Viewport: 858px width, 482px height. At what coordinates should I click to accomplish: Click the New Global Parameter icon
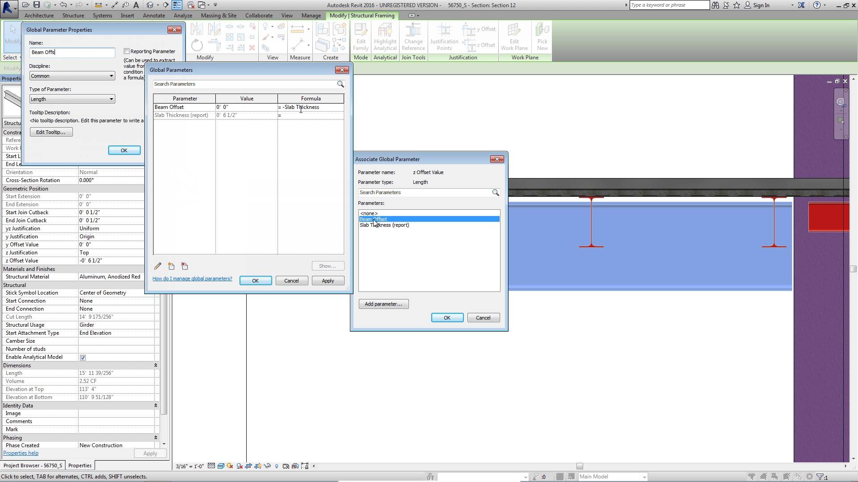(171, 266)
